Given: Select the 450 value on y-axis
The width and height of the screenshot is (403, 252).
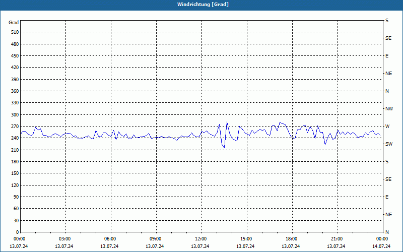Looking at the screenshot, I should tap(15, 56).
